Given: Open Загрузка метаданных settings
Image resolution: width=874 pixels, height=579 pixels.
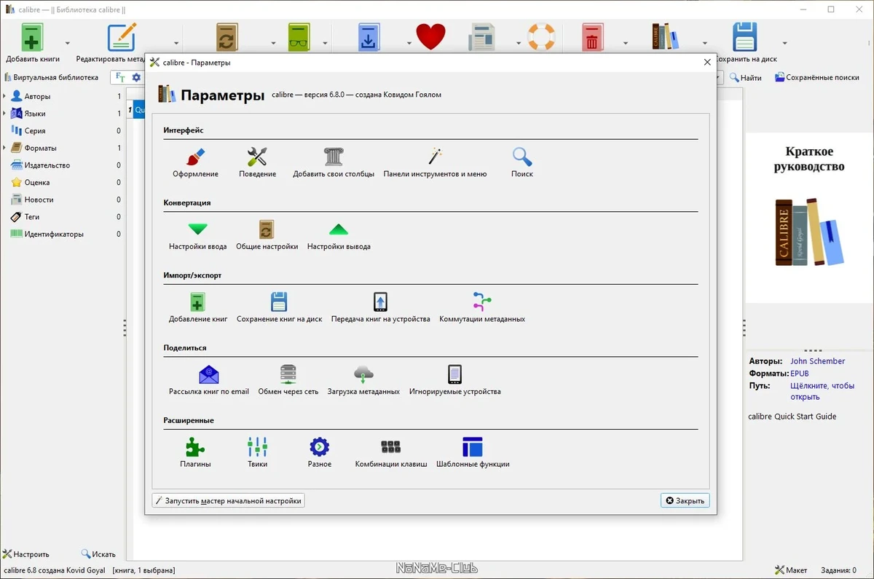Looking at the screenshot, I should [363, 380].
